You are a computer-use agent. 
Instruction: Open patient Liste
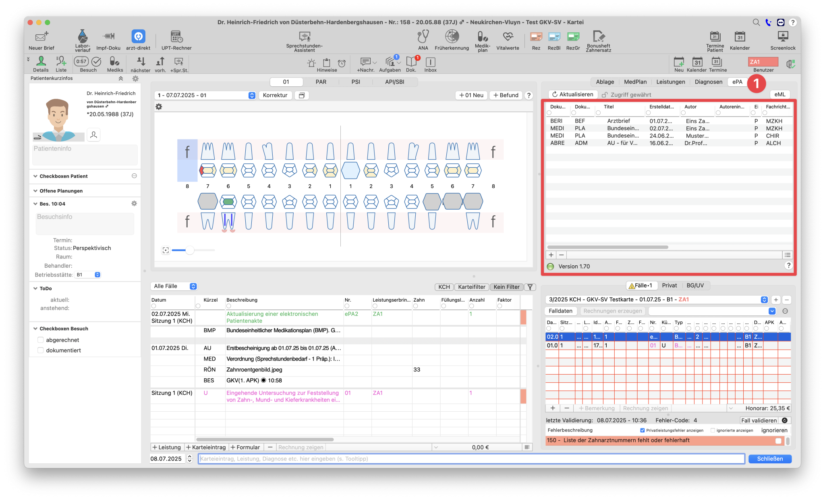point(61,64)
